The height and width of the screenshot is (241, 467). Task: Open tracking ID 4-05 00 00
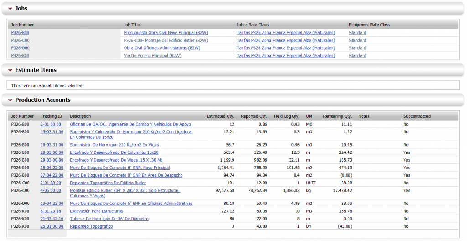click(x=51, y=190)
